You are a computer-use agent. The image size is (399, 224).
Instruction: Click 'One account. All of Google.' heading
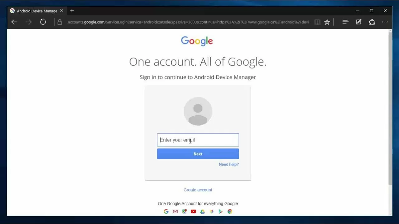tap(198, 62)
